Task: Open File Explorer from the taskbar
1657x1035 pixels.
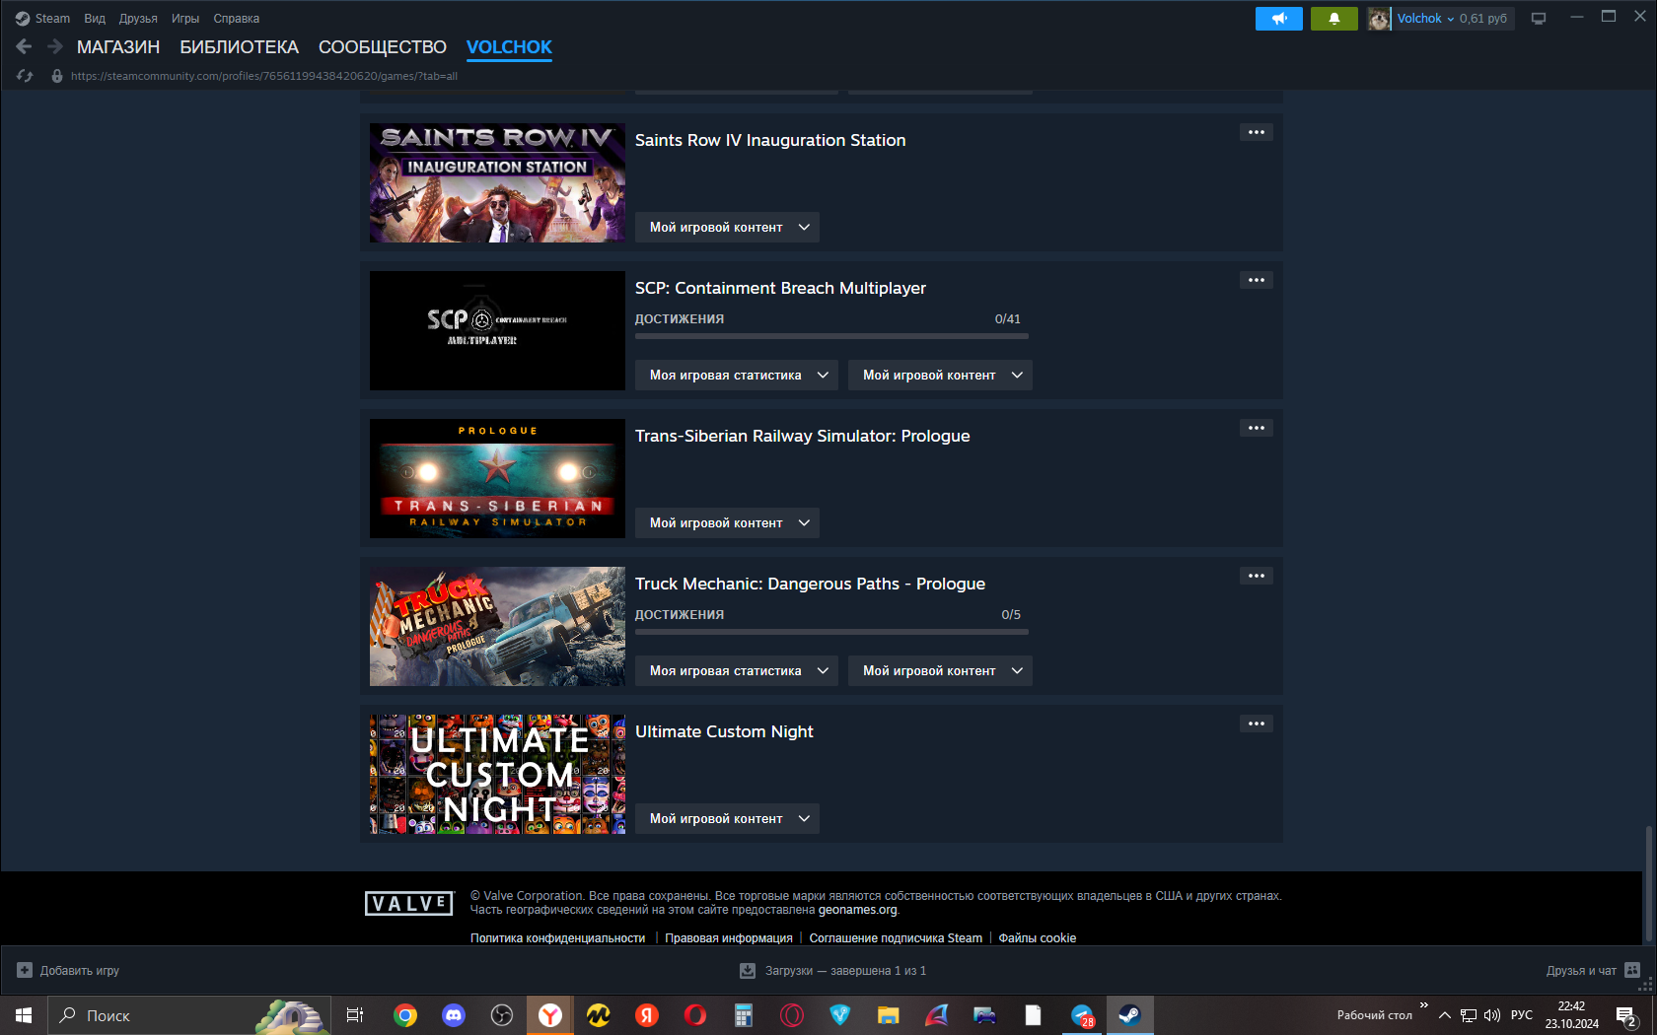Action: [x=889, y=1015]
